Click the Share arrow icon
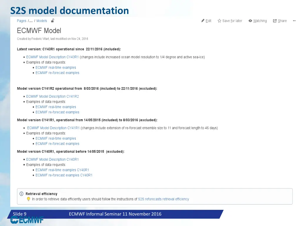 [275, 21]
